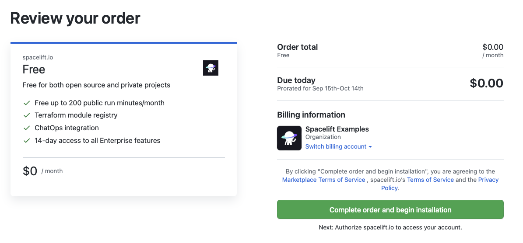Click '14-day access to all Enterprise features'
Viewport: 523px width, 243px height.
coord(98,140)
